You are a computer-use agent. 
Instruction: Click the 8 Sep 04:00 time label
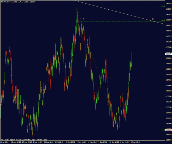[x=37, y=142]
